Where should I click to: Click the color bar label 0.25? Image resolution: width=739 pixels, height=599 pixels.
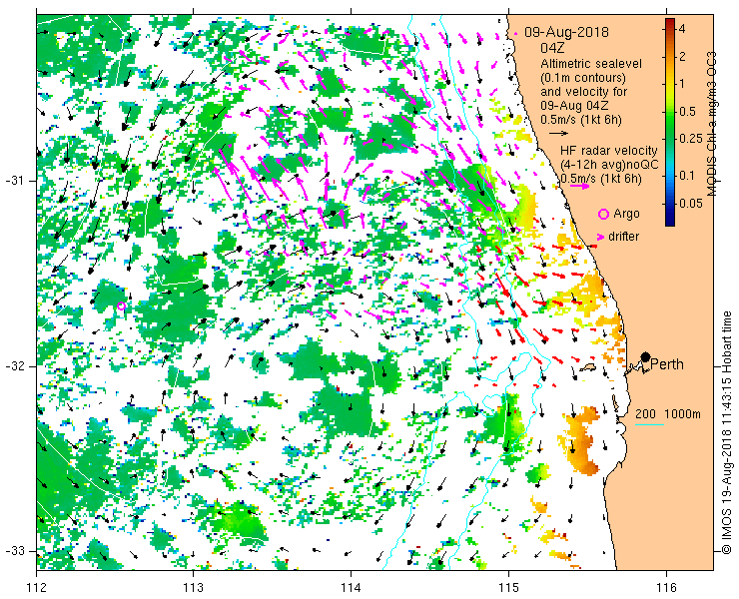coord(690,139)
